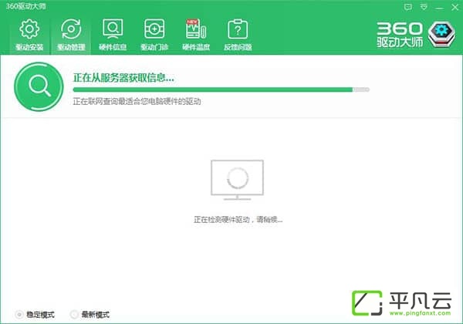463x324 pixels.
Task: Open the 硬件信息 hardware info tab
Action: pos(113,35)
